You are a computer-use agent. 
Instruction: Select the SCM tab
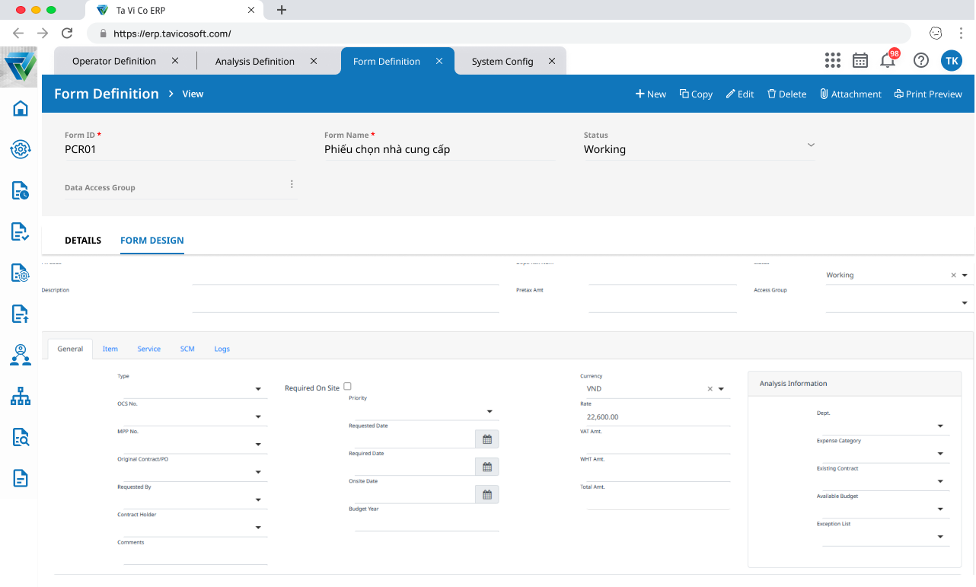tap(187, 349)
